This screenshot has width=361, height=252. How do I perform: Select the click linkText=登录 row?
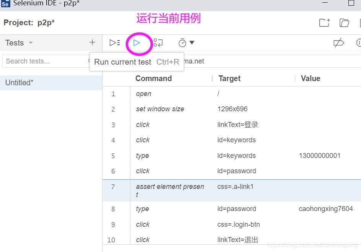coord(232,125)
